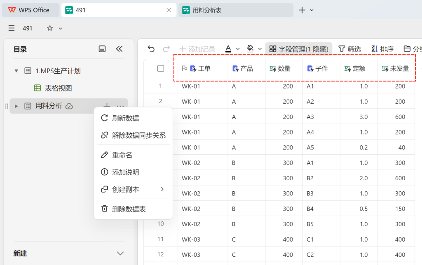The height and width of the screenshot is (265, 422).
Task: Click the sync cloud icon beside 用料分析
Action: [69, 106]
